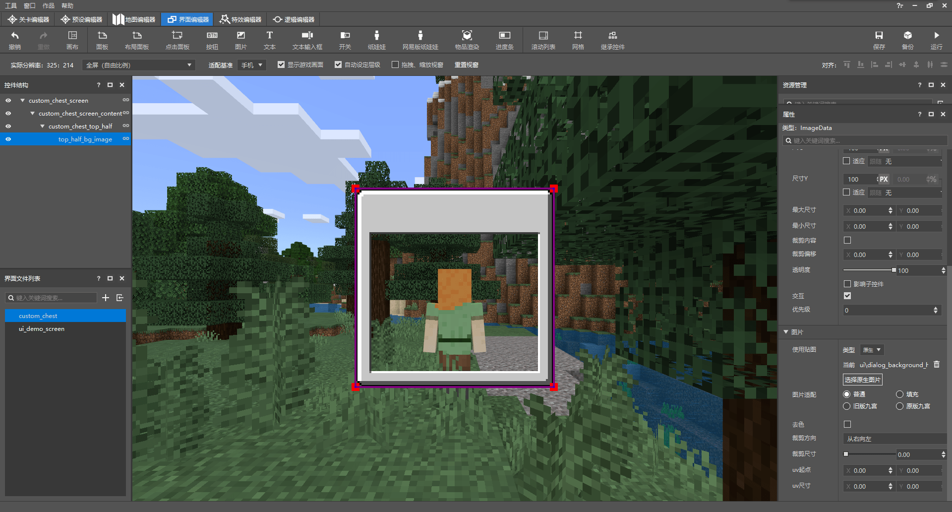This screenshot has height=512, width=952.
Task: Insert the 网易版纸娃娃 control
Action: click(x=420, y=40)
